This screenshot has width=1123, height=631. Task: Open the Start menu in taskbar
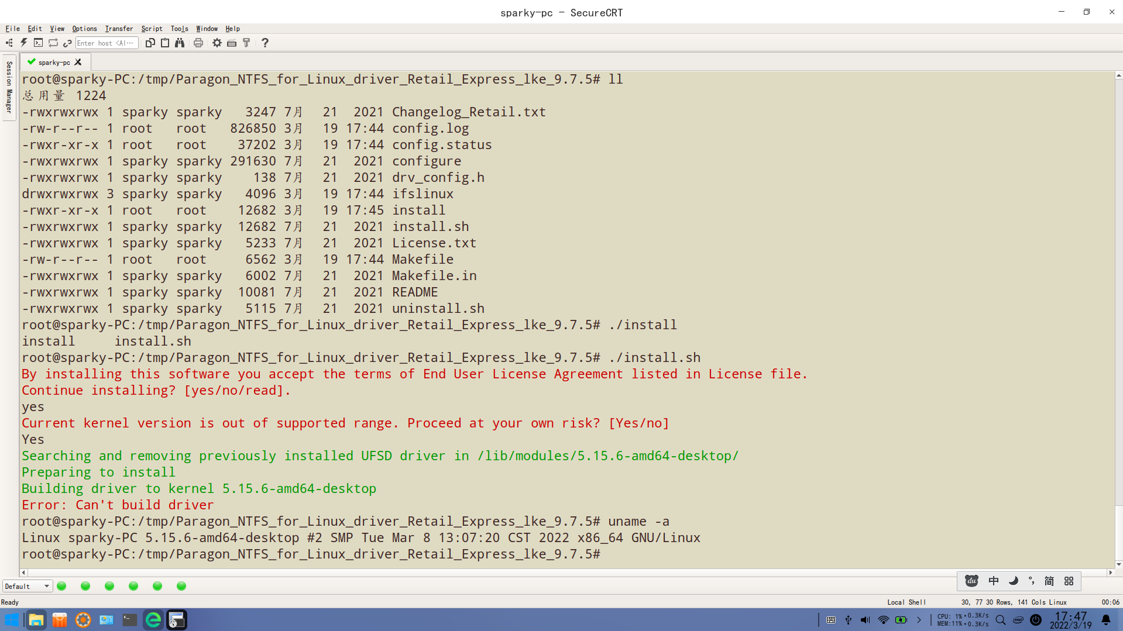[x=12, y=620]
